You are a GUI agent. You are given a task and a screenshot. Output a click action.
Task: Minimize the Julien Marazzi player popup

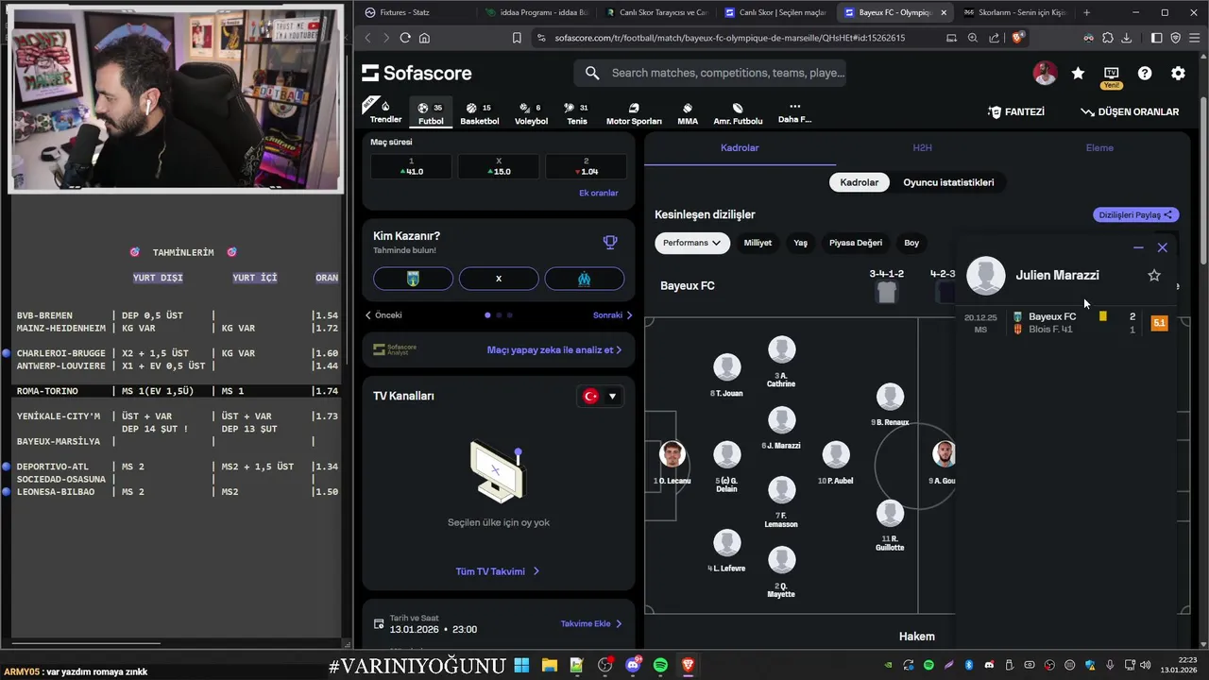[x=1138, y=247]
